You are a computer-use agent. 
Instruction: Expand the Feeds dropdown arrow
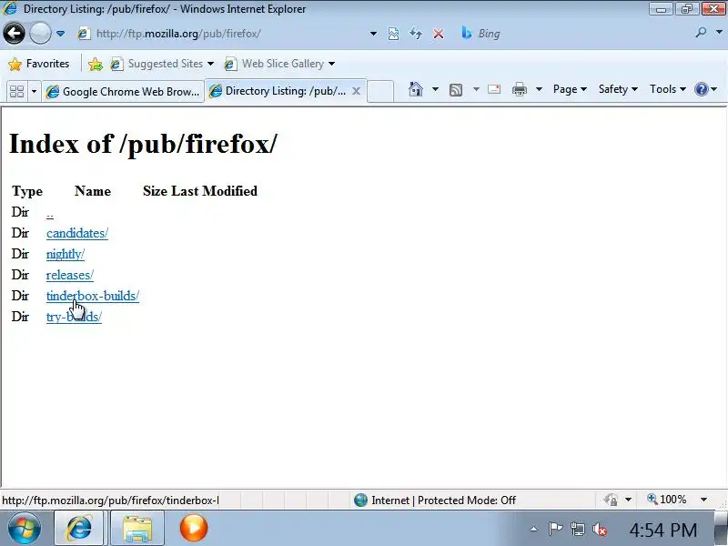[476, 88]
